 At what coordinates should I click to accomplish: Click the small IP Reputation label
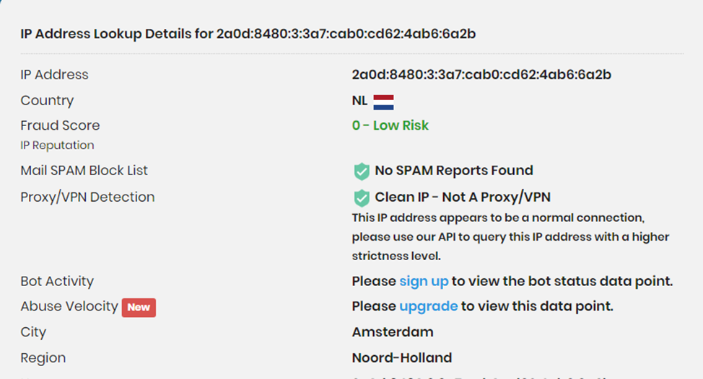pyautogui.click(x=57, y=146)
